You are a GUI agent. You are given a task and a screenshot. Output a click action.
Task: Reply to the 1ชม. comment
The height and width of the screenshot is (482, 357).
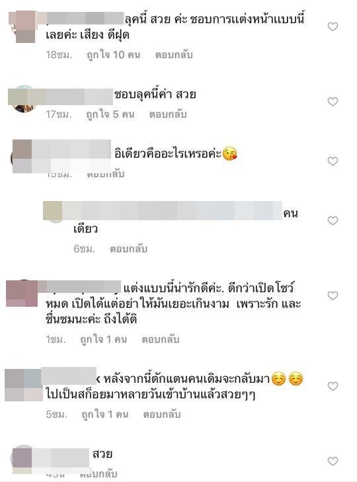click(161, 339)
